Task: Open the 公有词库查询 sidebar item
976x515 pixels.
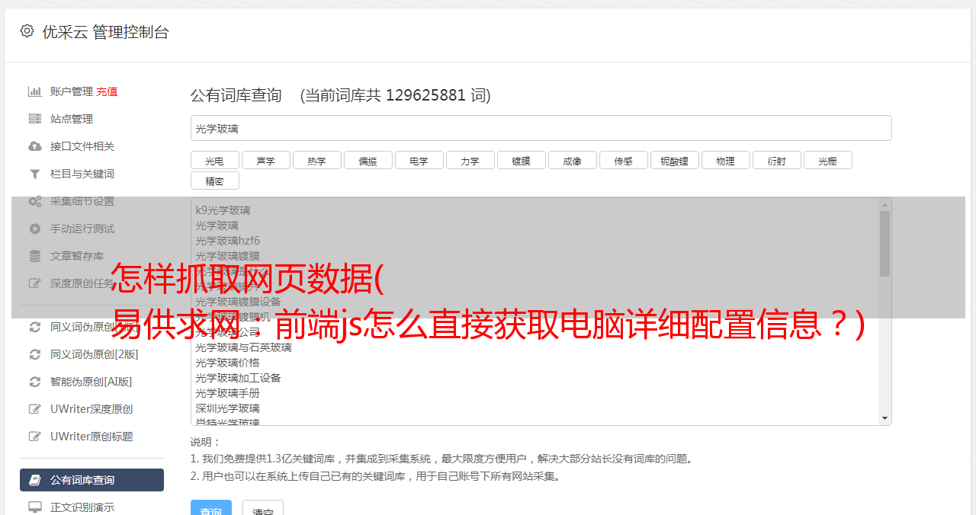Action: tap(91, 480)
